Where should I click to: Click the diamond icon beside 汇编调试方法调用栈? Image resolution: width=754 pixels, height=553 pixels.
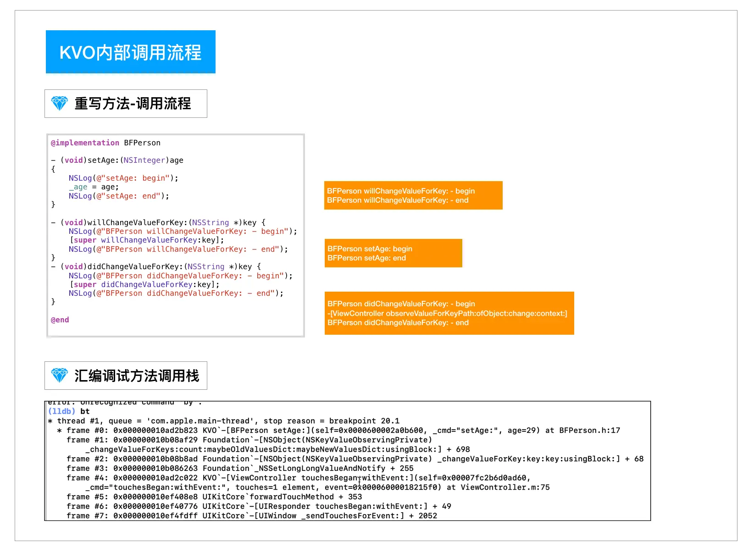tap(60, 376)
